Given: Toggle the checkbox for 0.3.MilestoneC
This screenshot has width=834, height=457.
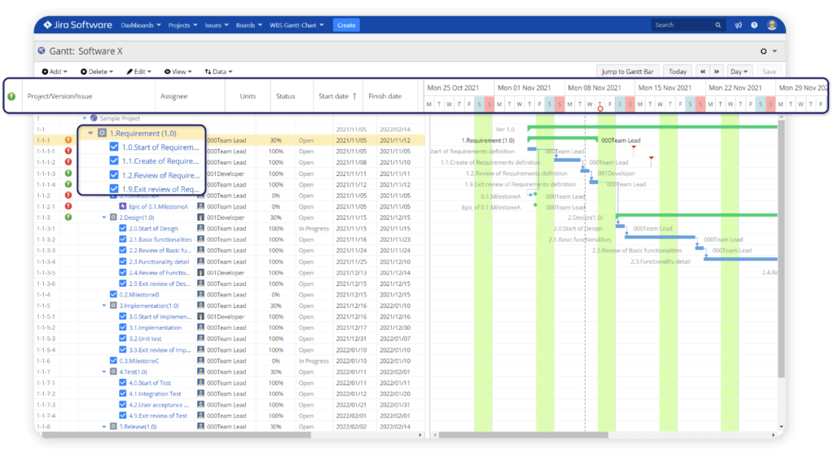Looking at the screenshot, I should pyautogui.click(x=113, y=361).
